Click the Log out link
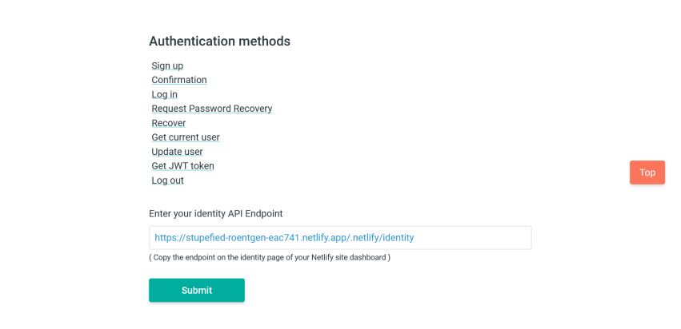Image resolution: width=681 pixels, height=329 pixels. point(167,180)
